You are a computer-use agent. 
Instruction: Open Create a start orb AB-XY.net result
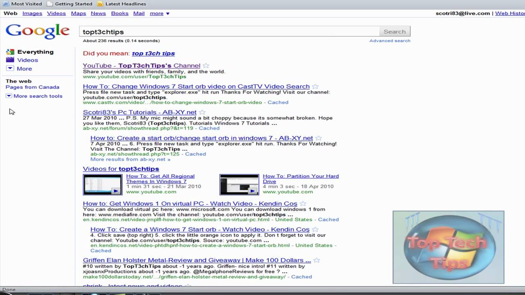point(202,138)
